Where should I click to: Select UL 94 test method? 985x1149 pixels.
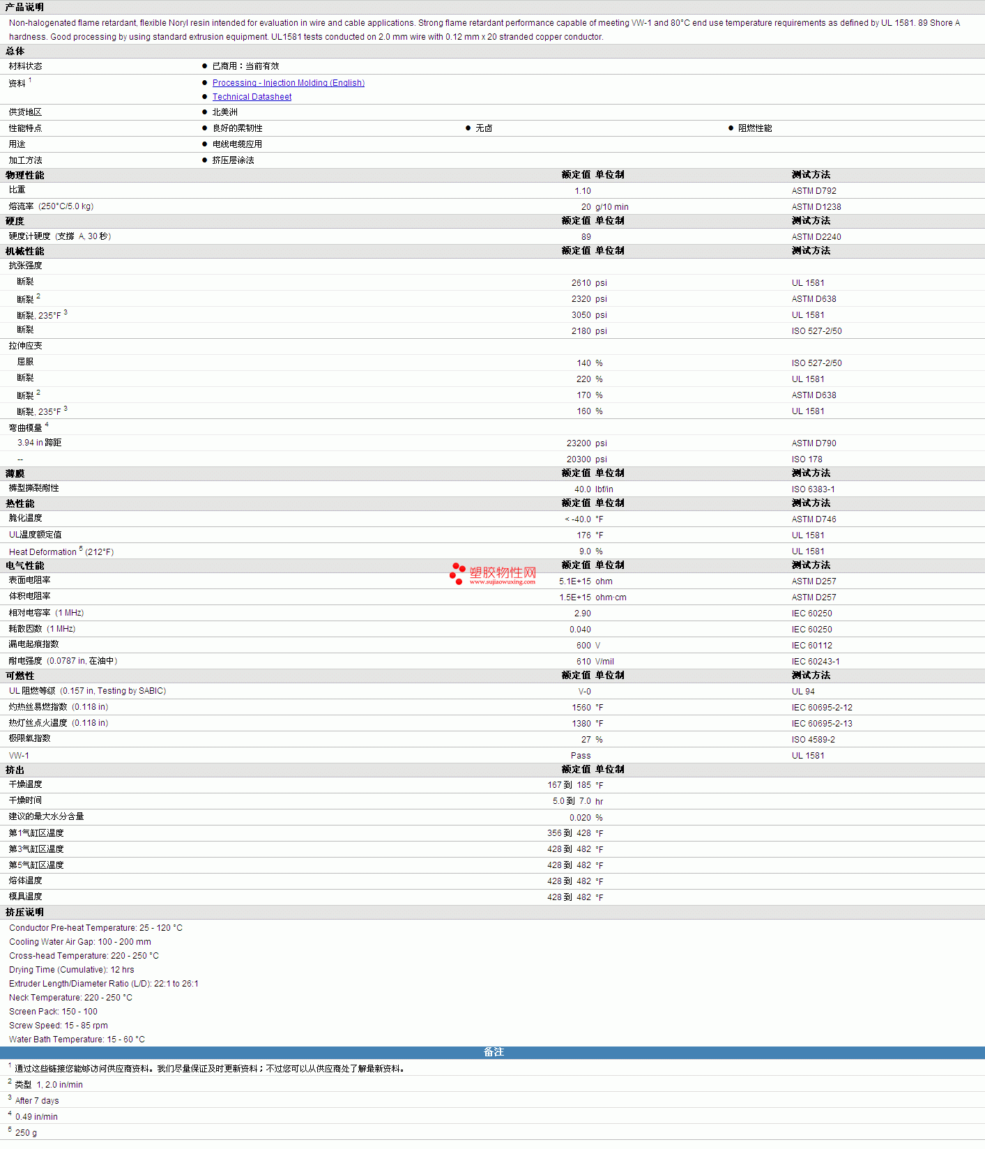click(x=803, y=692)
